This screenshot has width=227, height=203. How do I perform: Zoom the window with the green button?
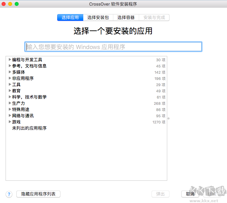(17, 4)
